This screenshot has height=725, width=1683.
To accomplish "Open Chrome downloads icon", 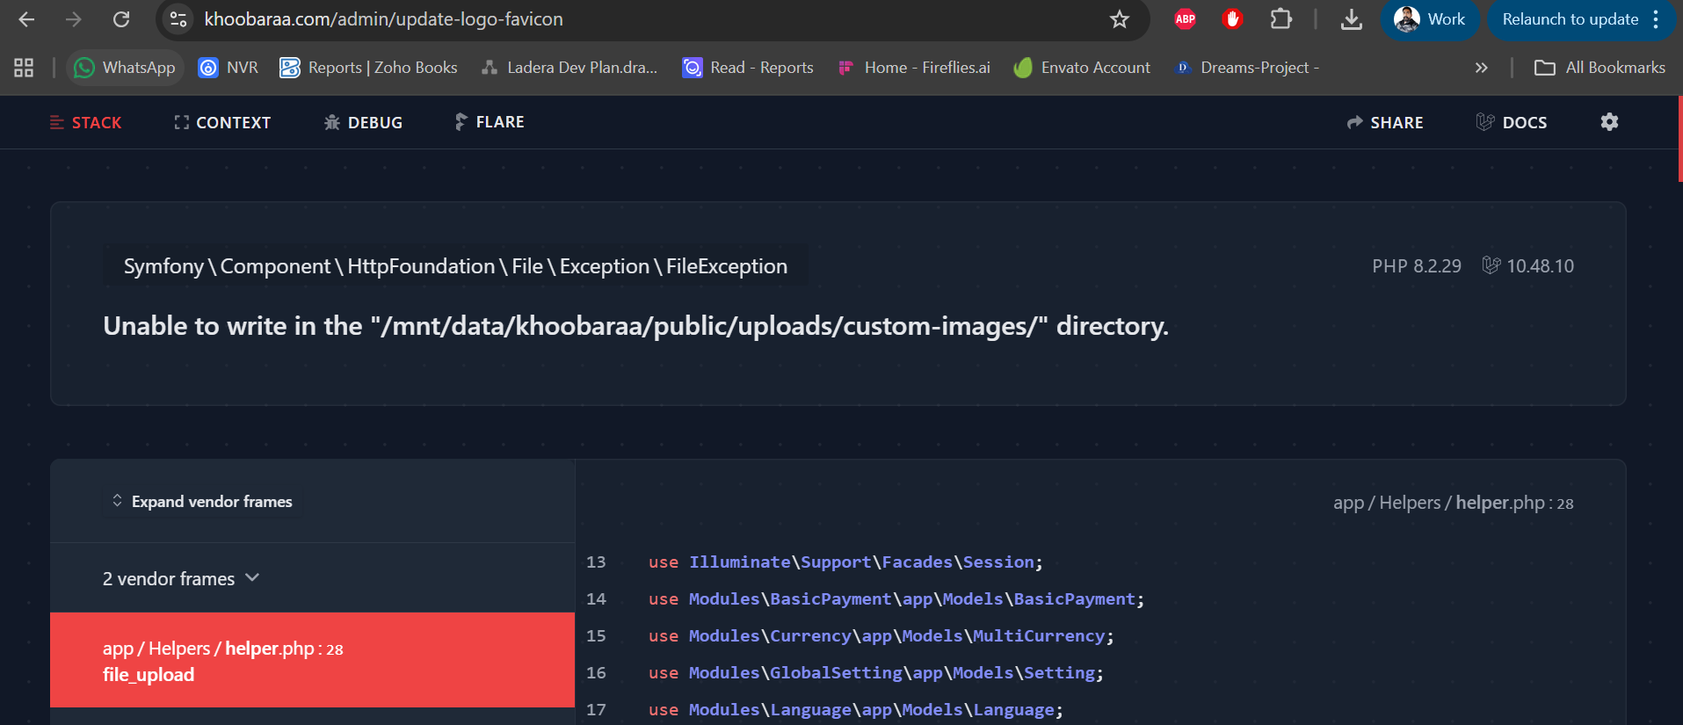I will 1351,19.
